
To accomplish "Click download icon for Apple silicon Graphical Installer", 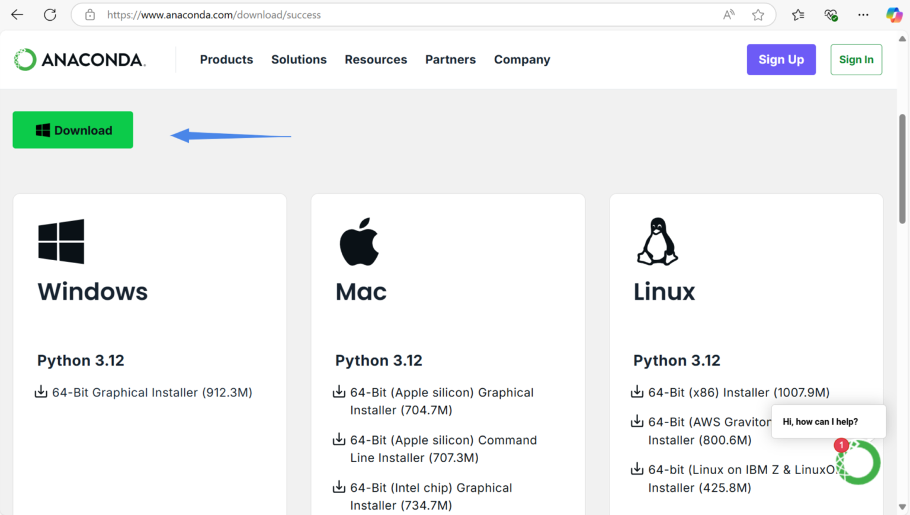I will [x=339, y=392].
